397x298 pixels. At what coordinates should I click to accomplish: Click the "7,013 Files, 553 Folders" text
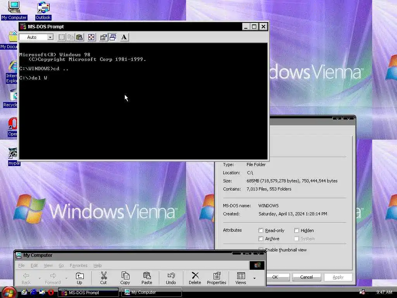click(269, 189)
